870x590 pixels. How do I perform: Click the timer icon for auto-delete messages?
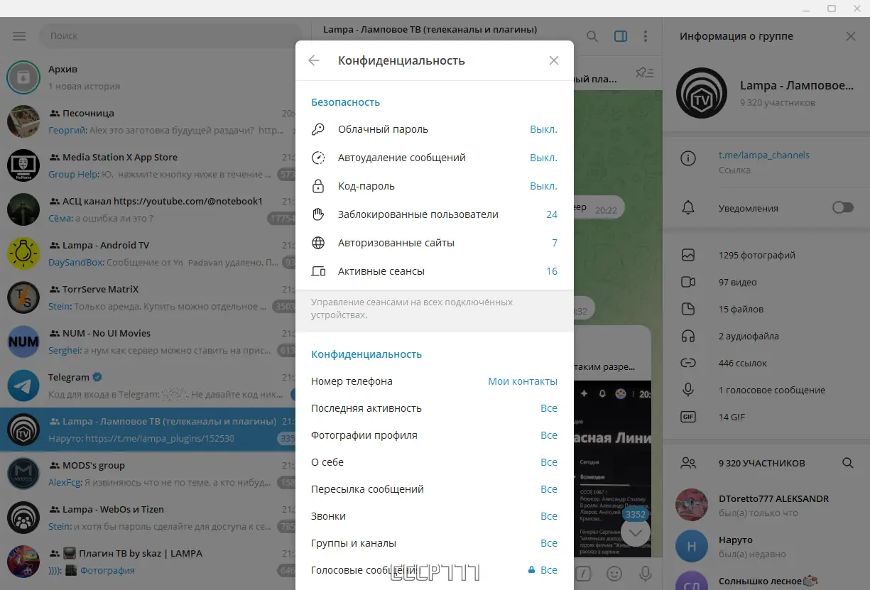[318, 158]
